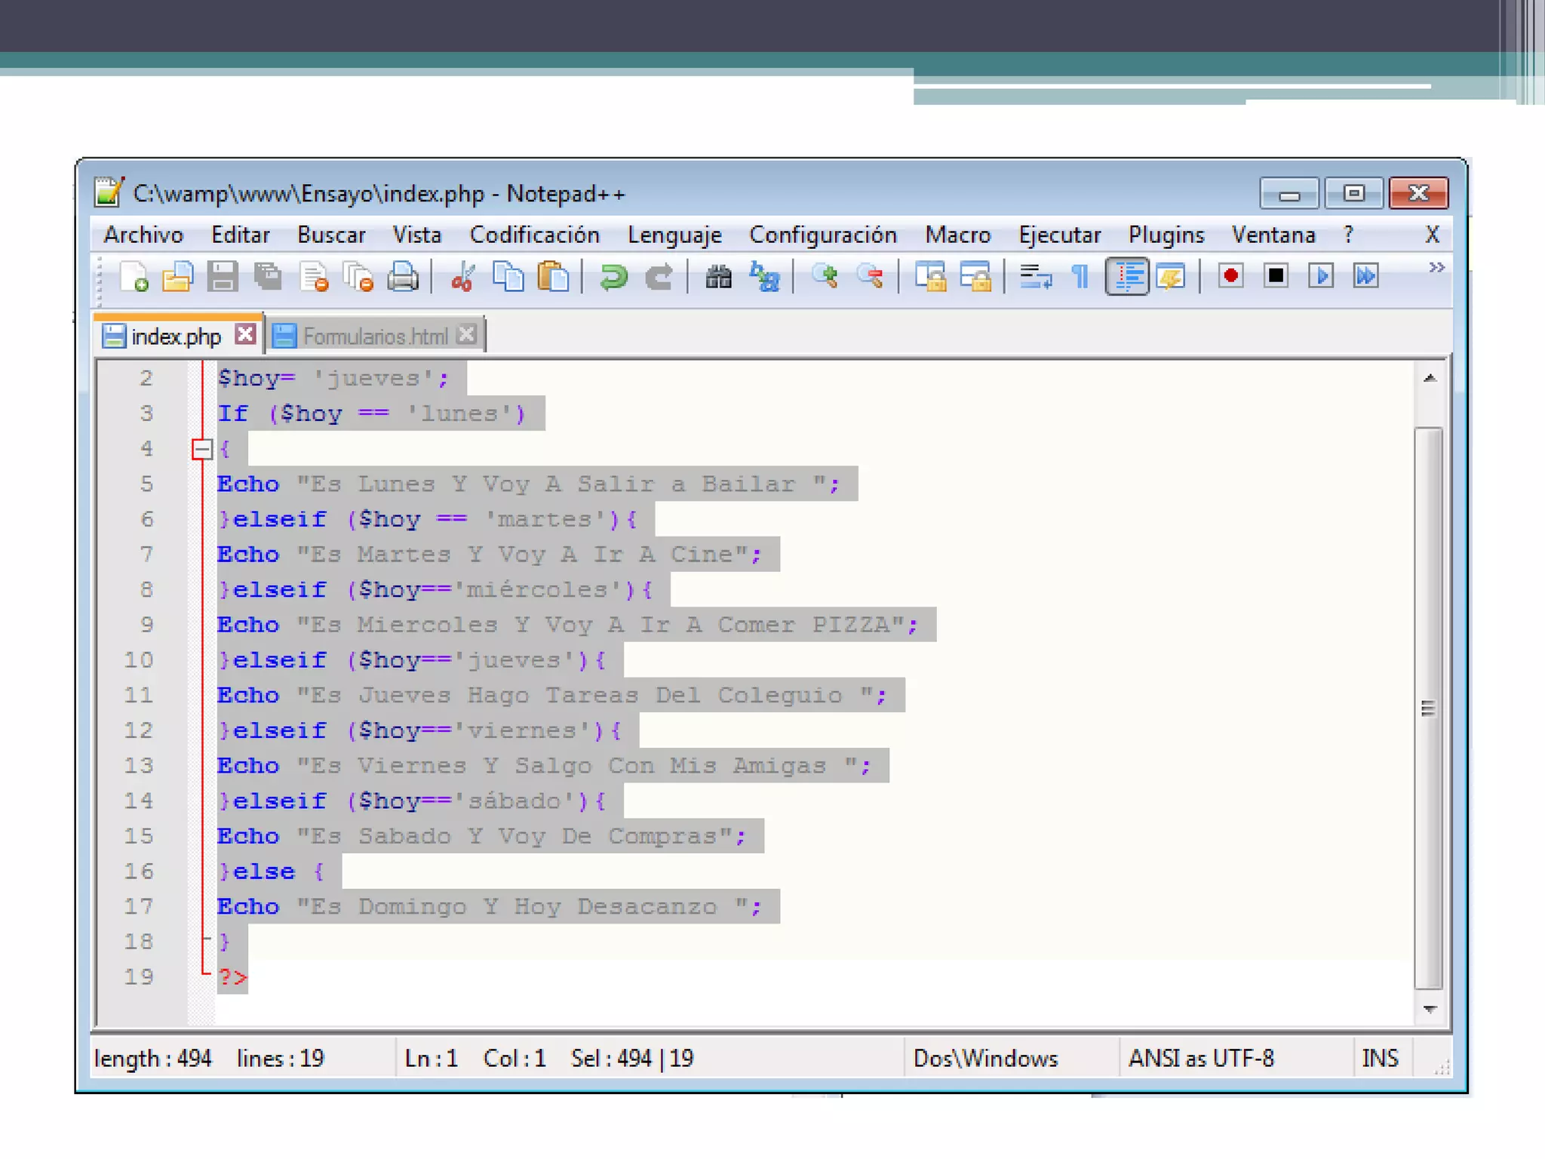The height and width of the screenshot is (1159, 1545).
Task: Run macro multiple times icon
Action: coord(1366,276)
